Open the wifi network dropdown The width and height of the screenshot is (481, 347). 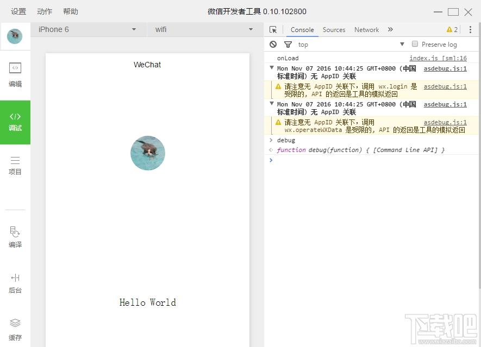coord(204,29)
